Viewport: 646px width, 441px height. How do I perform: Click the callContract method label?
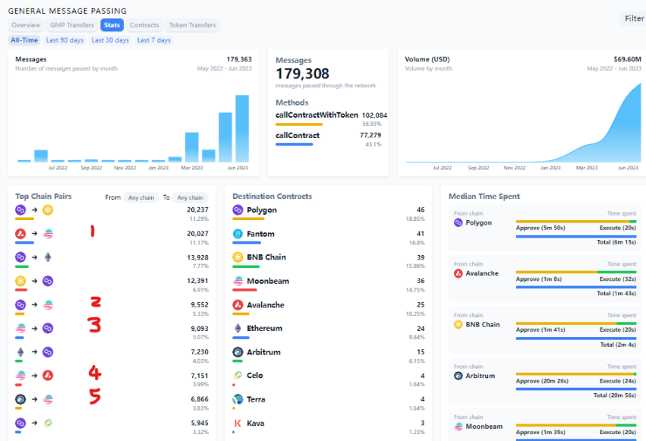[298, 135]
